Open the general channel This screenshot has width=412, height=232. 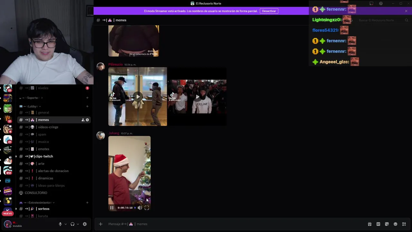click(x=54, y=112)
